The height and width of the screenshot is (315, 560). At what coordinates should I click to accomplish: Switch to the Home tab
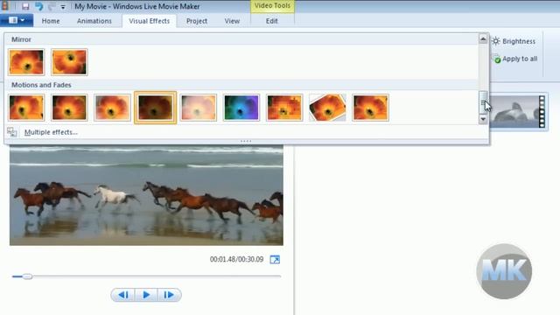coord(51,21)
